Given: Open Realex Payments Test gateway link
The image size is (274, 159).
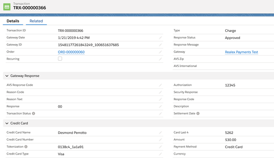Looking at the screenshot, I should pyautogui.click(x=242, y=52).
